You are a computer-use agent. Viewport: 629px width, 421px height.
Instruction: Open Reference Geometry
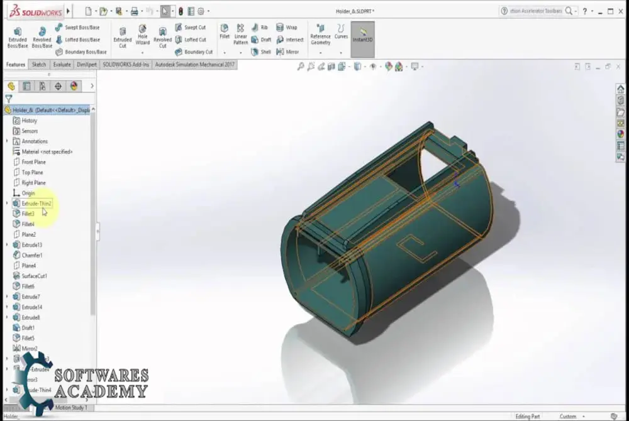tap(320, 35)
